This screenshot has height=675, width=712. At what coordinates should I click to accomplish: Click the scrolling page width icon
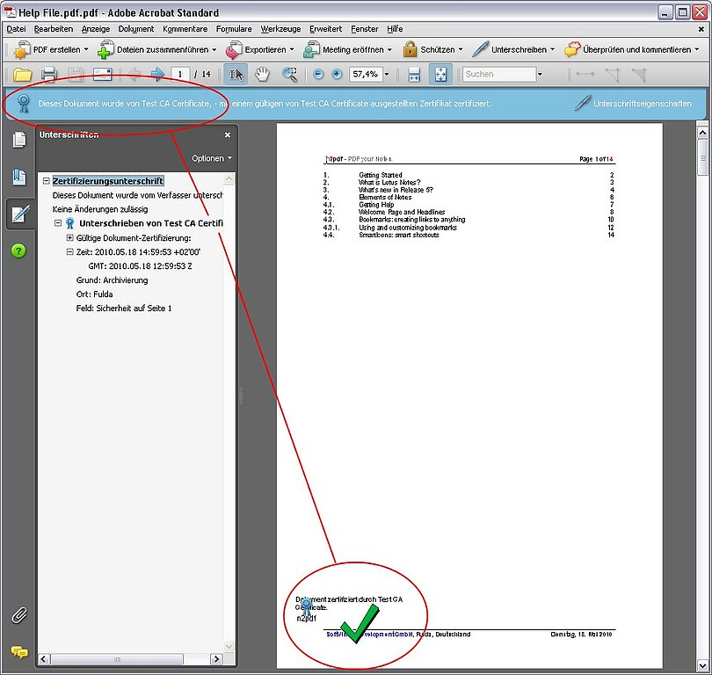click(x=414, y=75)
